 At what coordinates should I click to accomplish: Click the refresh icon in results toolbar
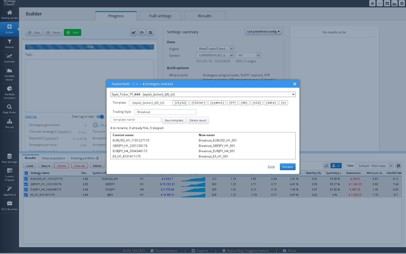326,166
